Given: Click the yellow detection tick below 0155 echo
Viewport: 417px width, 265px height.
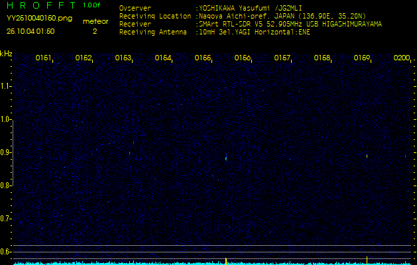Looking at the screenshot, I should (x=226, y=261).
